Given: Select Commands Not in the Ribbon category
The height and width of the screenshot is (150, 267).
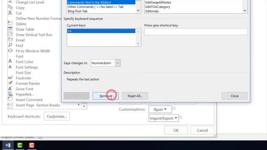Looking at the screenshot, I should tap(101, 2).
